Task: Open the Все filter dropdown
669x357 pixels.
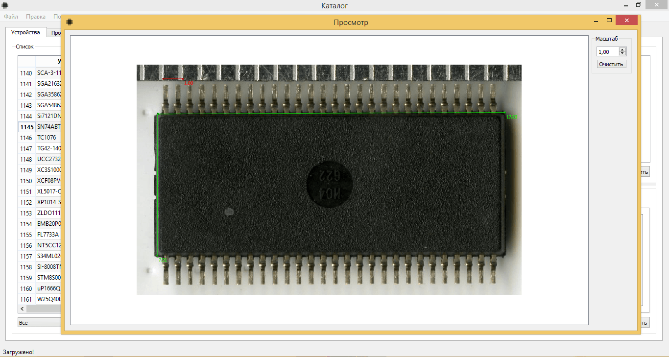Action: pos(39,323)
